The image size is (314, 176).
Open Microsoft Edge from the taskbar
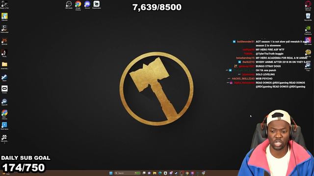tap(160, 173)
